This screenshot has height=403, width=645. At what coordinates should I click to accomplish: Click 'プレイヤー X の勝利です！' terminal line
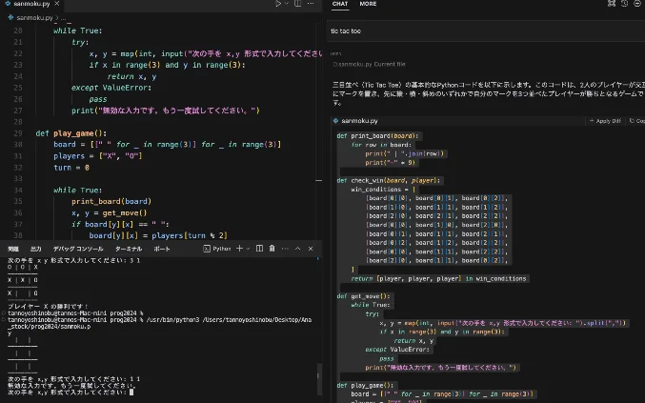(48, 307)
